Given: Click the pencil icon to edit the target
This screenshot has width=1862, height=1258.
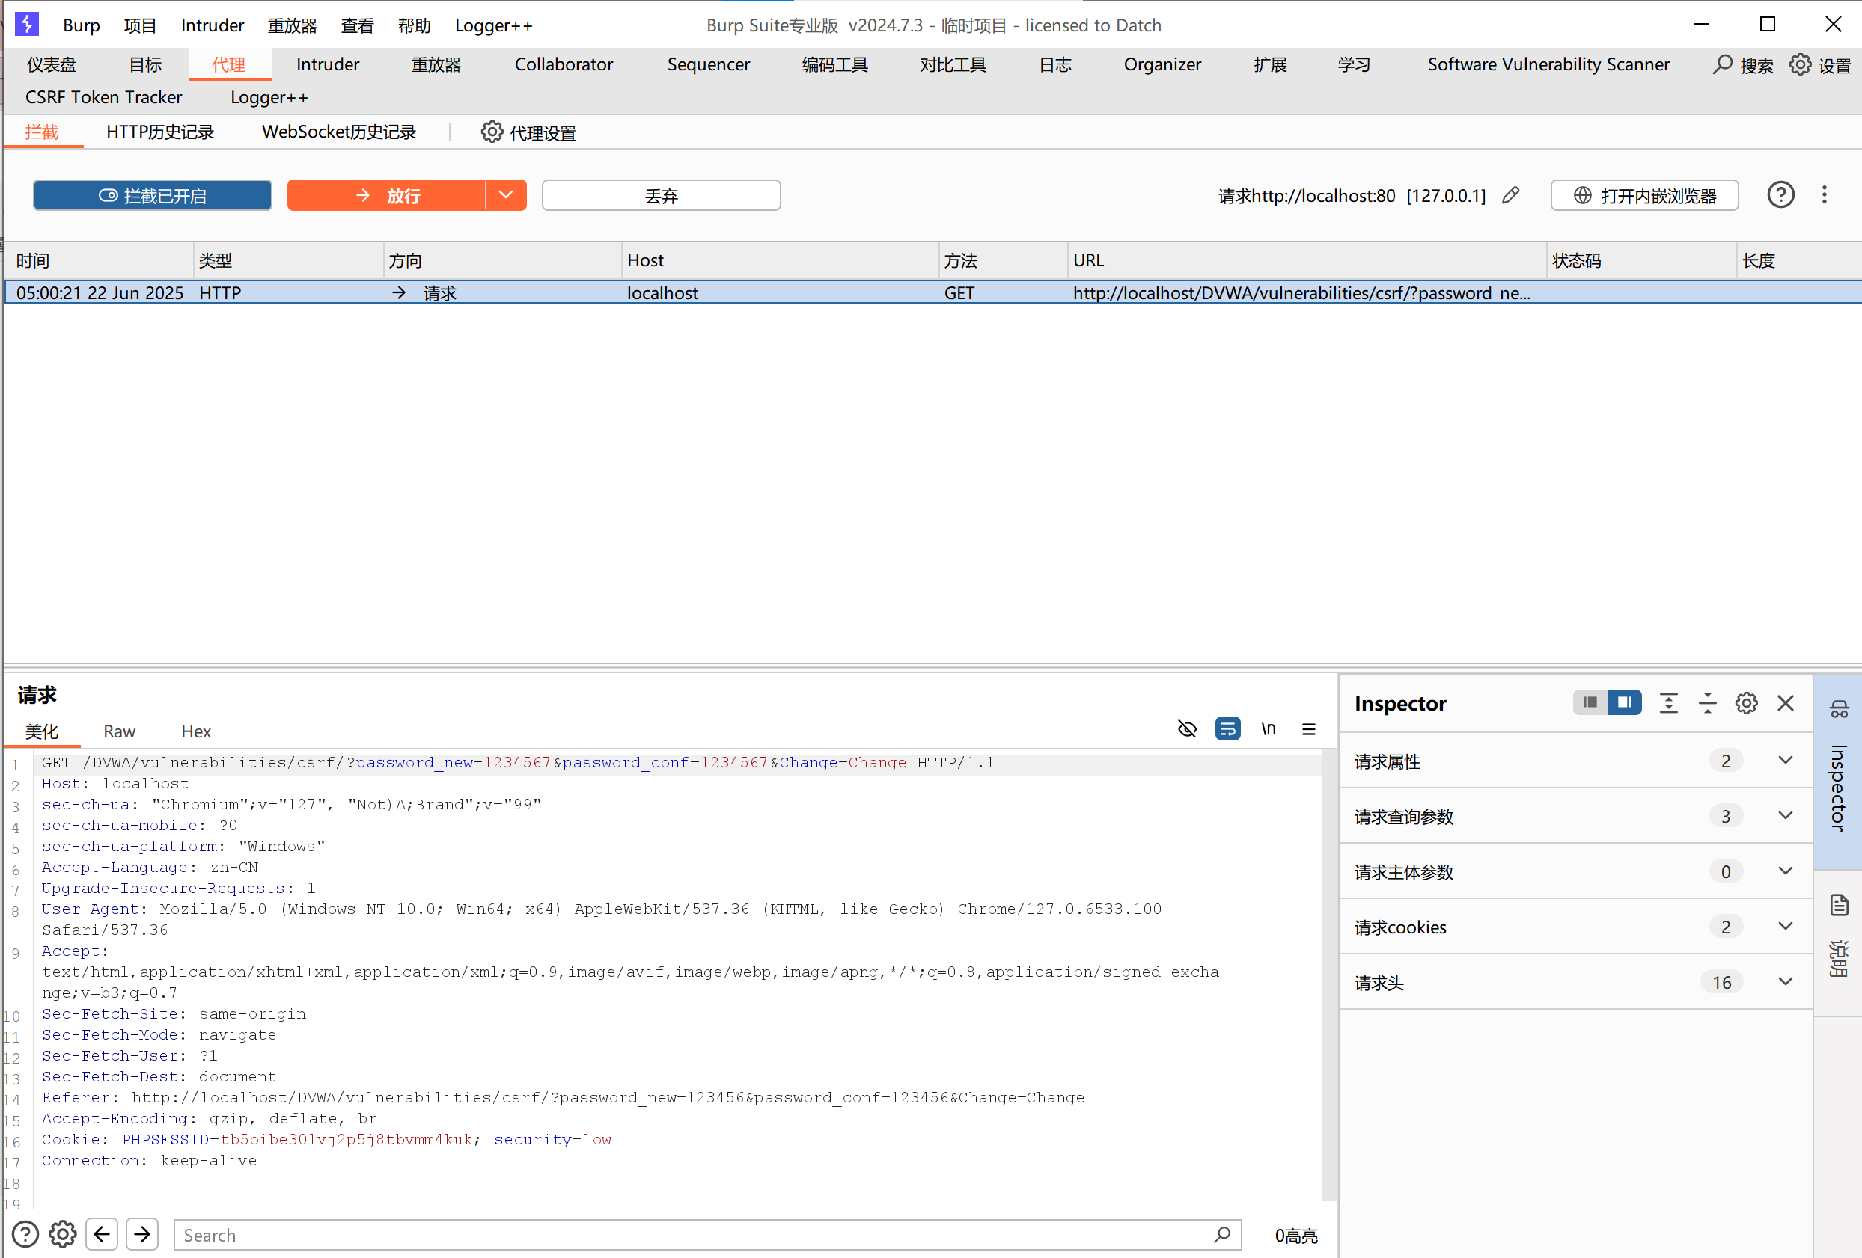Looking at the screenshot, I should pos(1510,195).
